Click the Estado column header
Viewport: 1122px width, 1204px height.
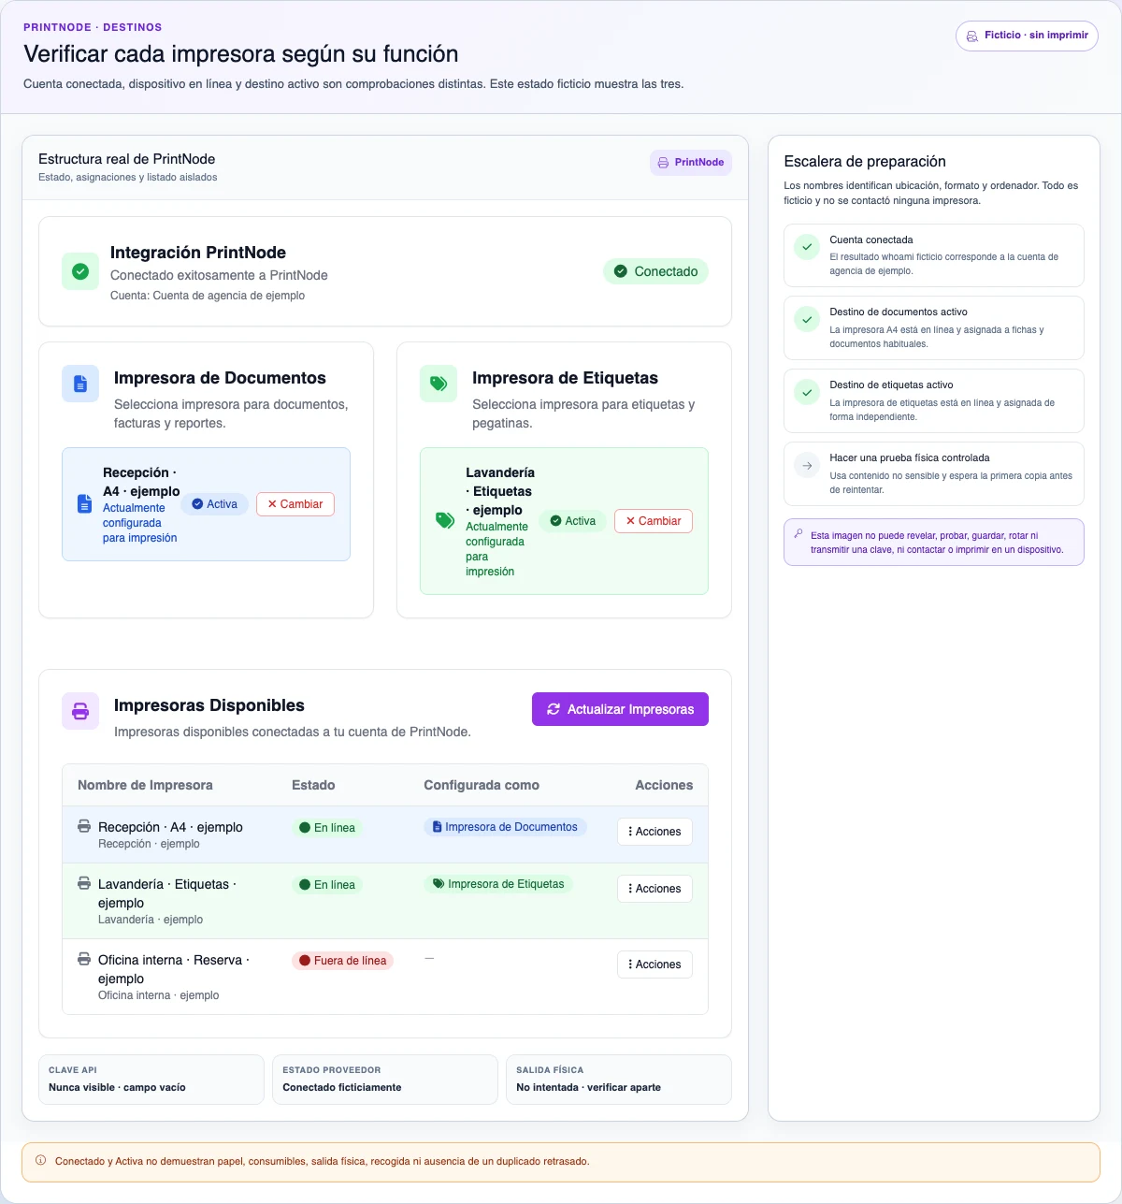point(313,786)
